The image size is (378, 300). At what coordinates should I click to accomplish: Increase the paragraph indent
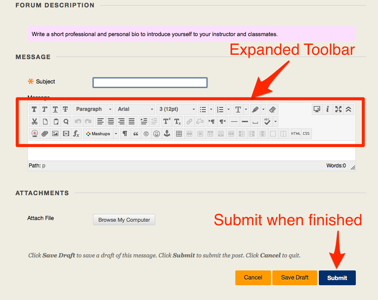click(x=144, y=122)
